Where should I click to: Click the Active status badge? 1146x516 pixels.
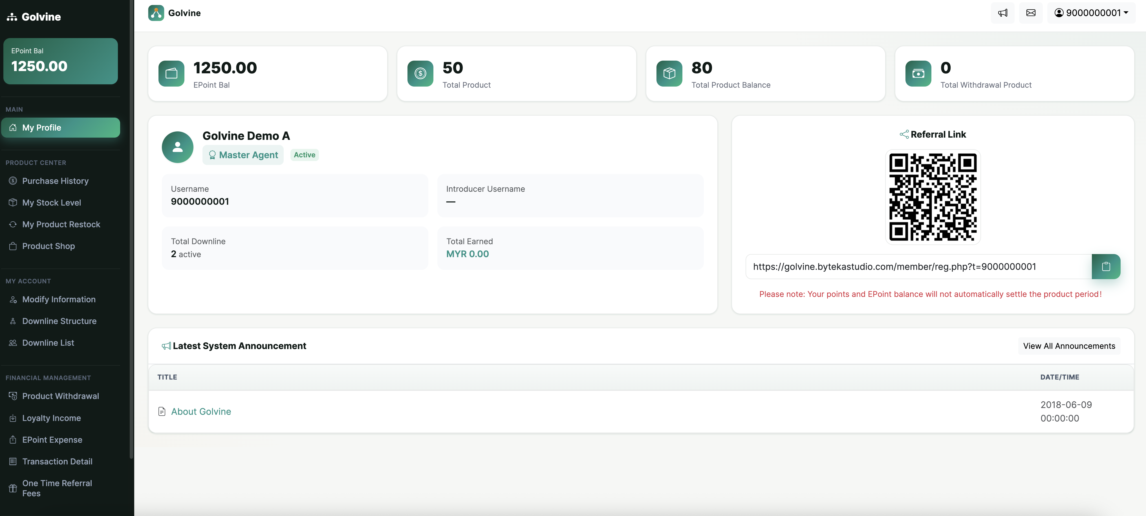pyautogui.click(x=304, y=155)
